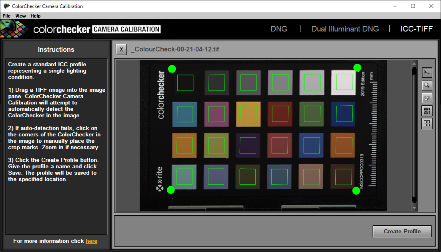The image size is (441, 252).
Task: Activate the magnifier zoom tool
Action: click(427, 85)
